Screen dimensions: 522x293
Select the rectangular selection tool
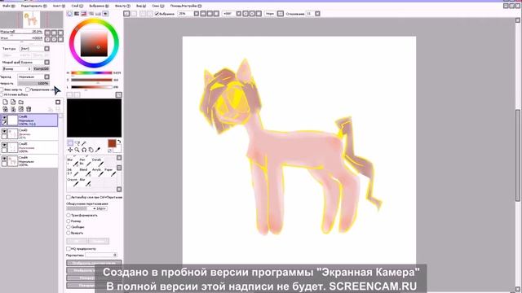pyautogui.click(x=70, y=143)
